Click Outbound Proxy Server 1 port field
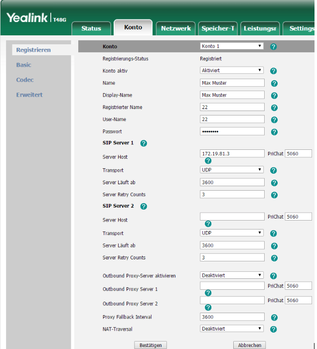The image size is (317, 349). pyautogui.click(x=298, y=286)
